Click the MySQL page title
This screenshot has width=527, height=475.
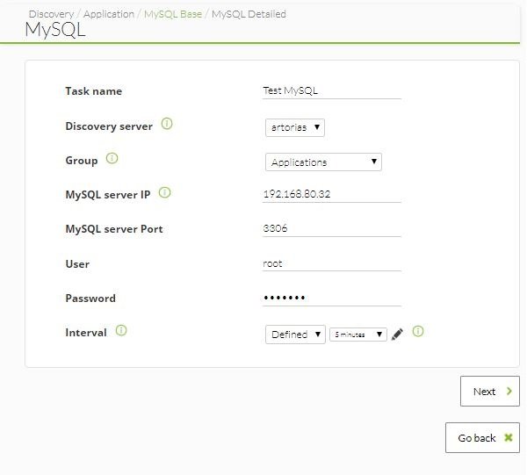click(x=55, y=30)
